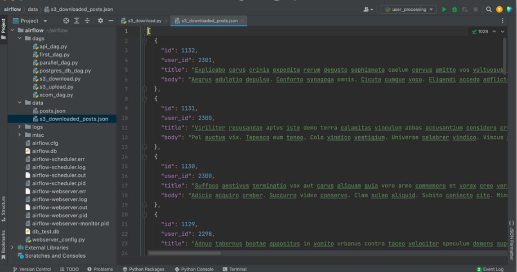Open editor tabs three-dot menu
This screenshot has width=517, height=272.
coord(503,21)
